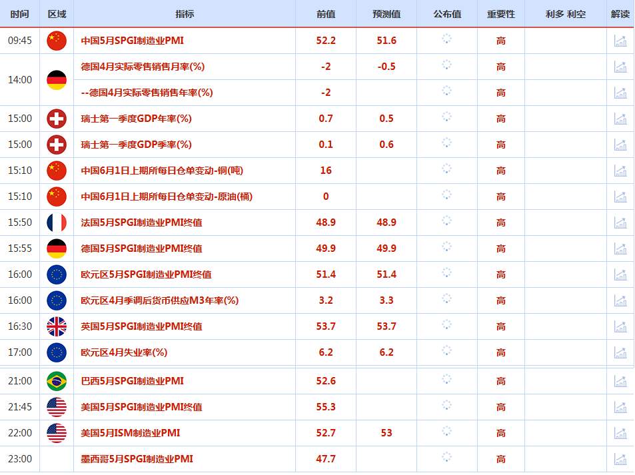Click the 时间 column header
This screenshot has width=635, height=475.
coord(20,14)
